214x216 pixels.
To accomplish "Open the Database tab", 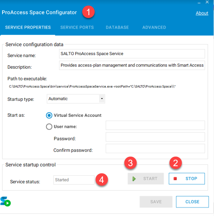I will (x=117, y=27).
